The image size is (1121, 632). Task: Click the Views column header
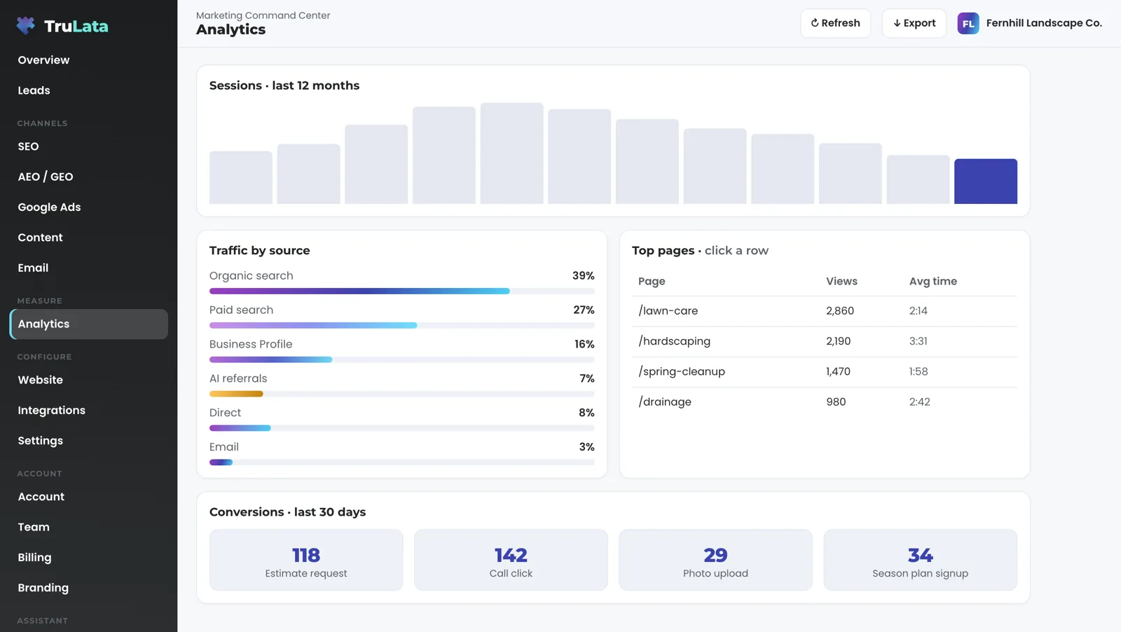(x=841, y=281)
